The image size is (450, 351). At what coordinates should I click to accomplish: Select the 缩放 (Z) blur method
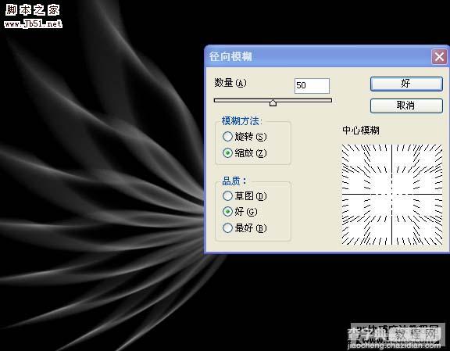coord(245,153)
